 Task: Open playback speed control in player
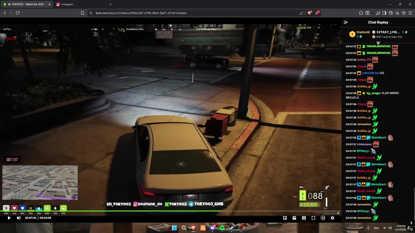pos(323,218)
